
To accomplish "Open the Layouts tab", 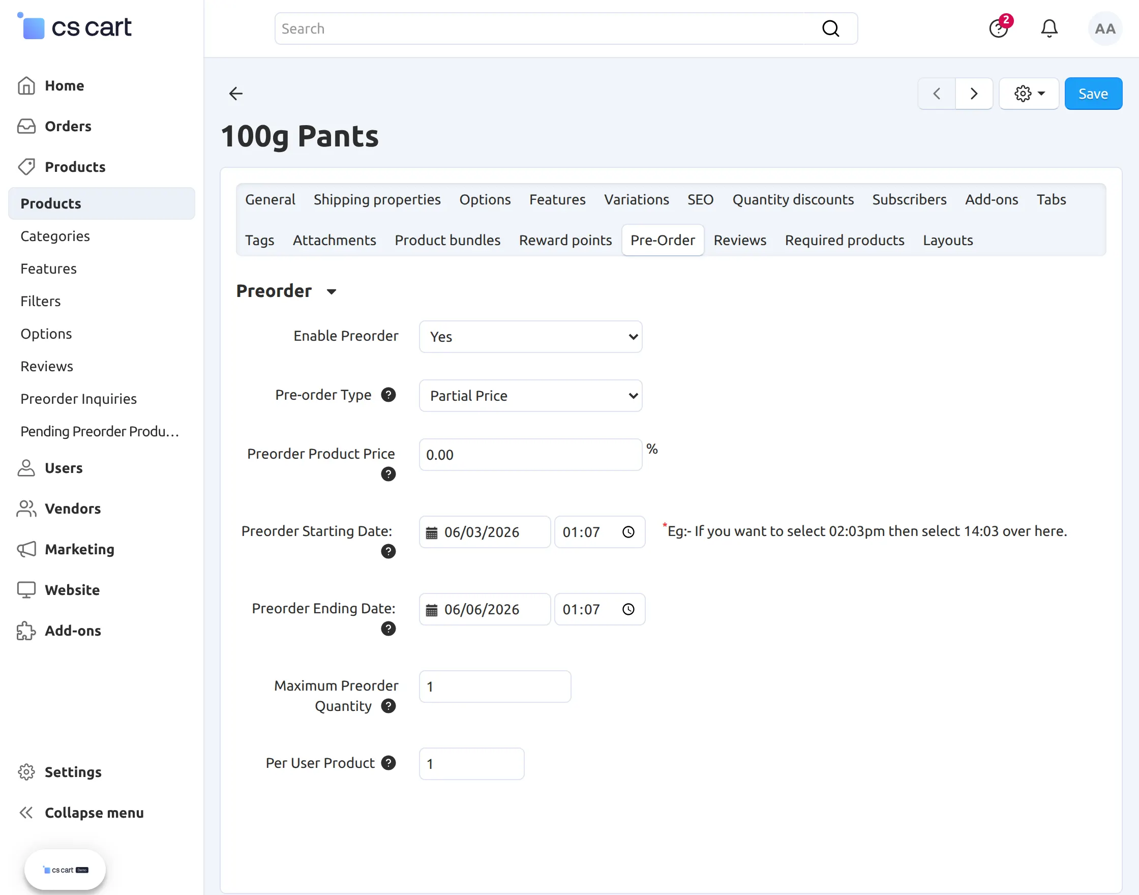I will tap(947, 240).
